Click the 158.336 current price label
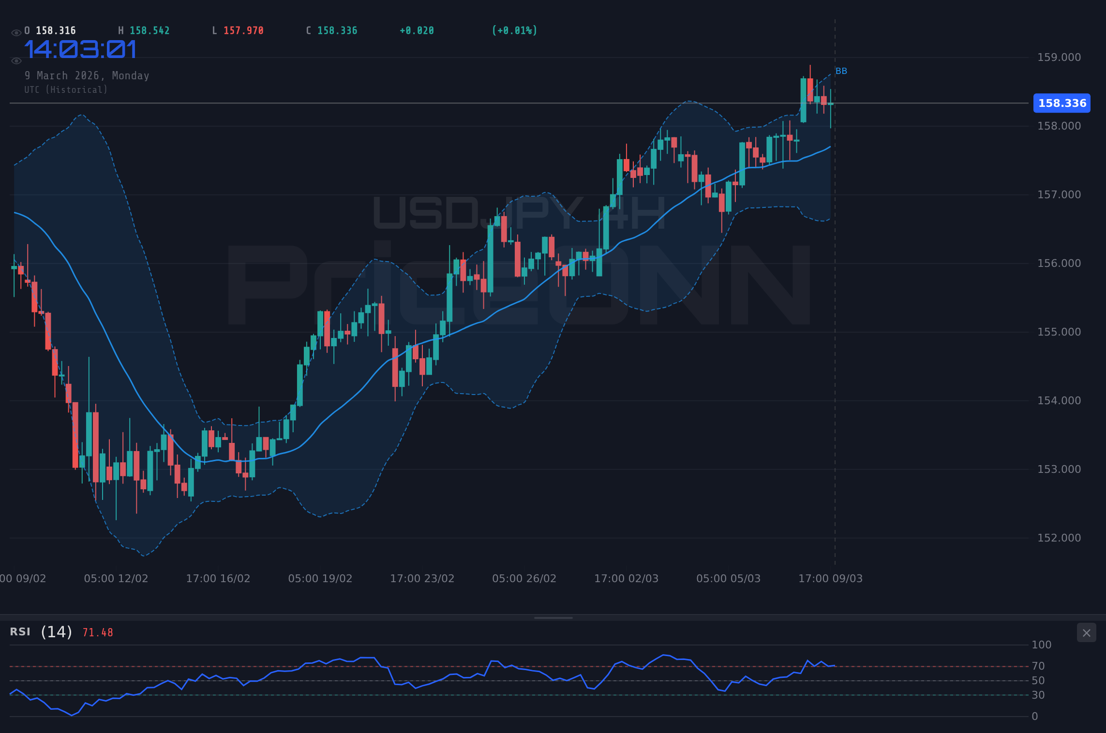Image resolution: width=1106 pixels, height=733 pixels. pyautogui.click(x=1062, y=103)
